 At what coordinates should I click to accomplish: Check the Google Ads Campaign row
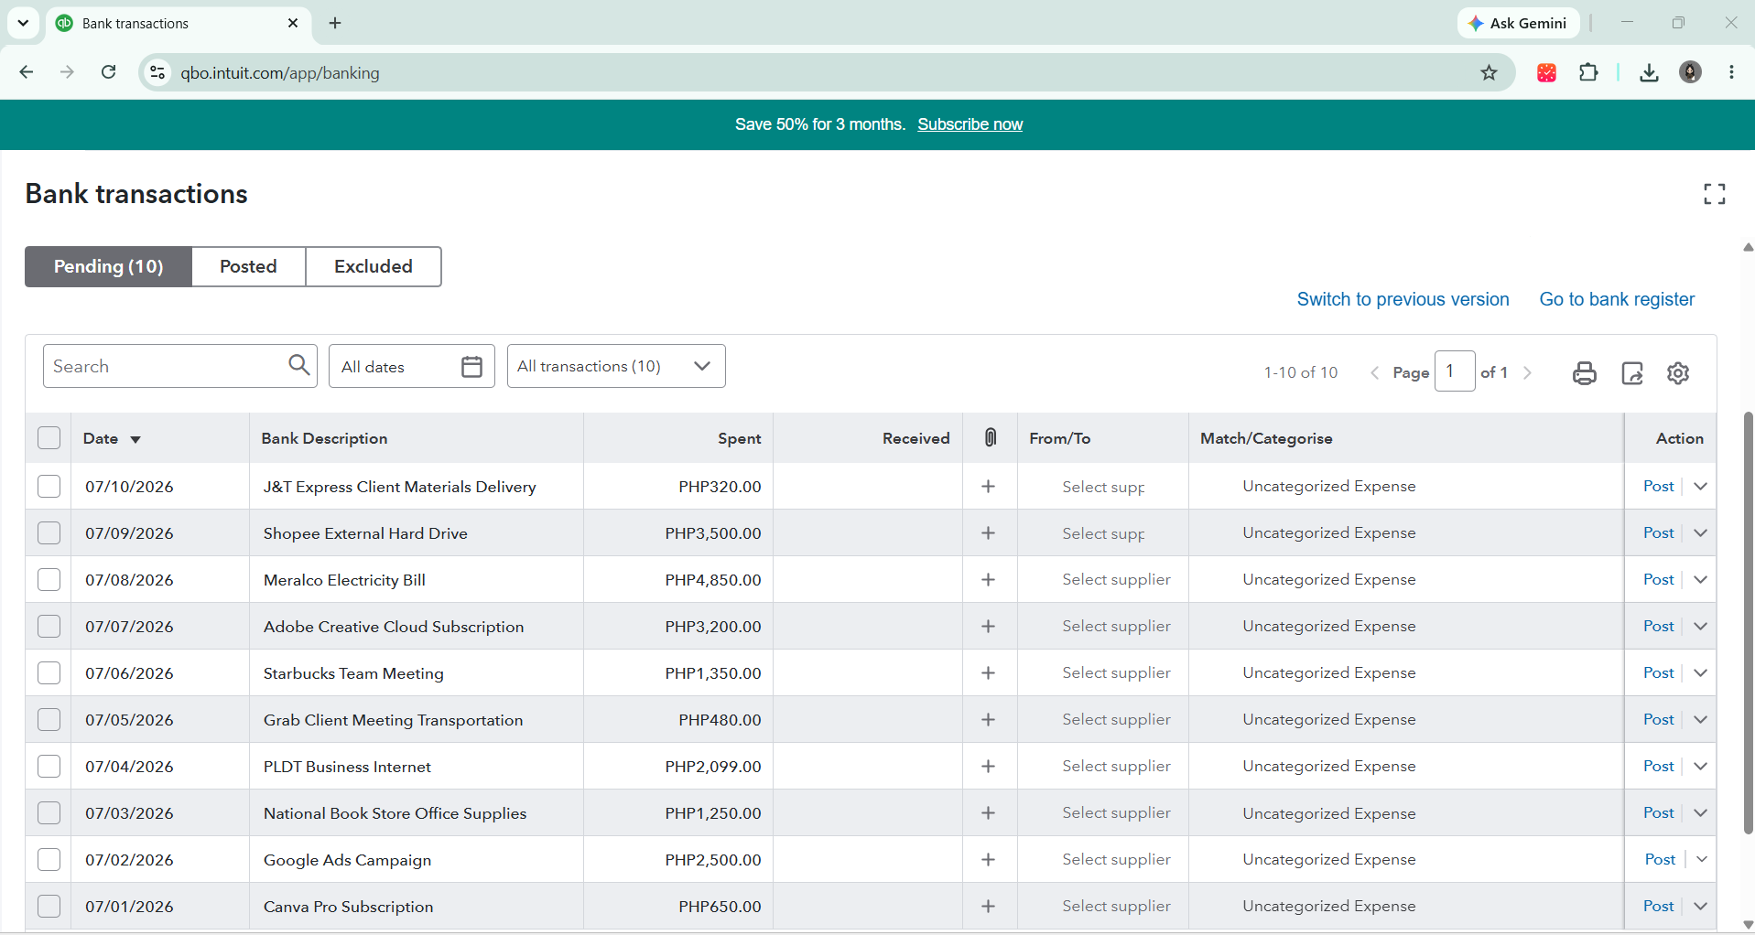point(49,860)
